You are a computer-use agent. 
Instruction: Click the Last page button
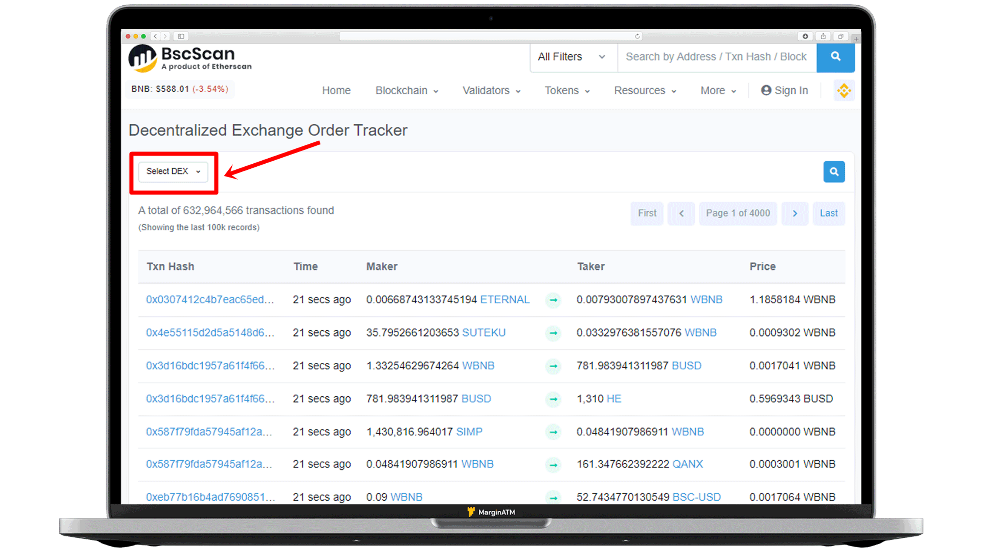click(x=828, y=213)
